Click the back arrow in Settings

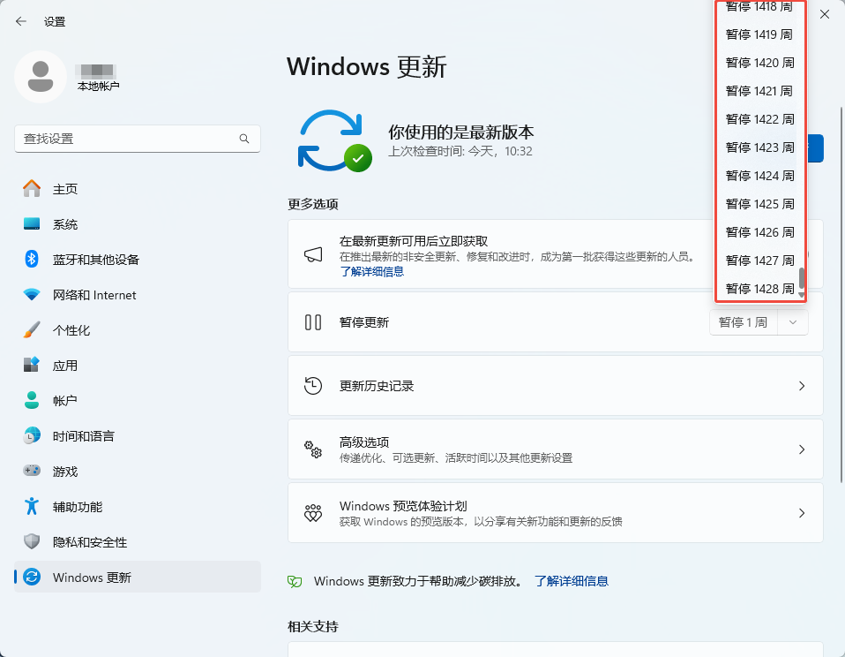coord(21,21)
